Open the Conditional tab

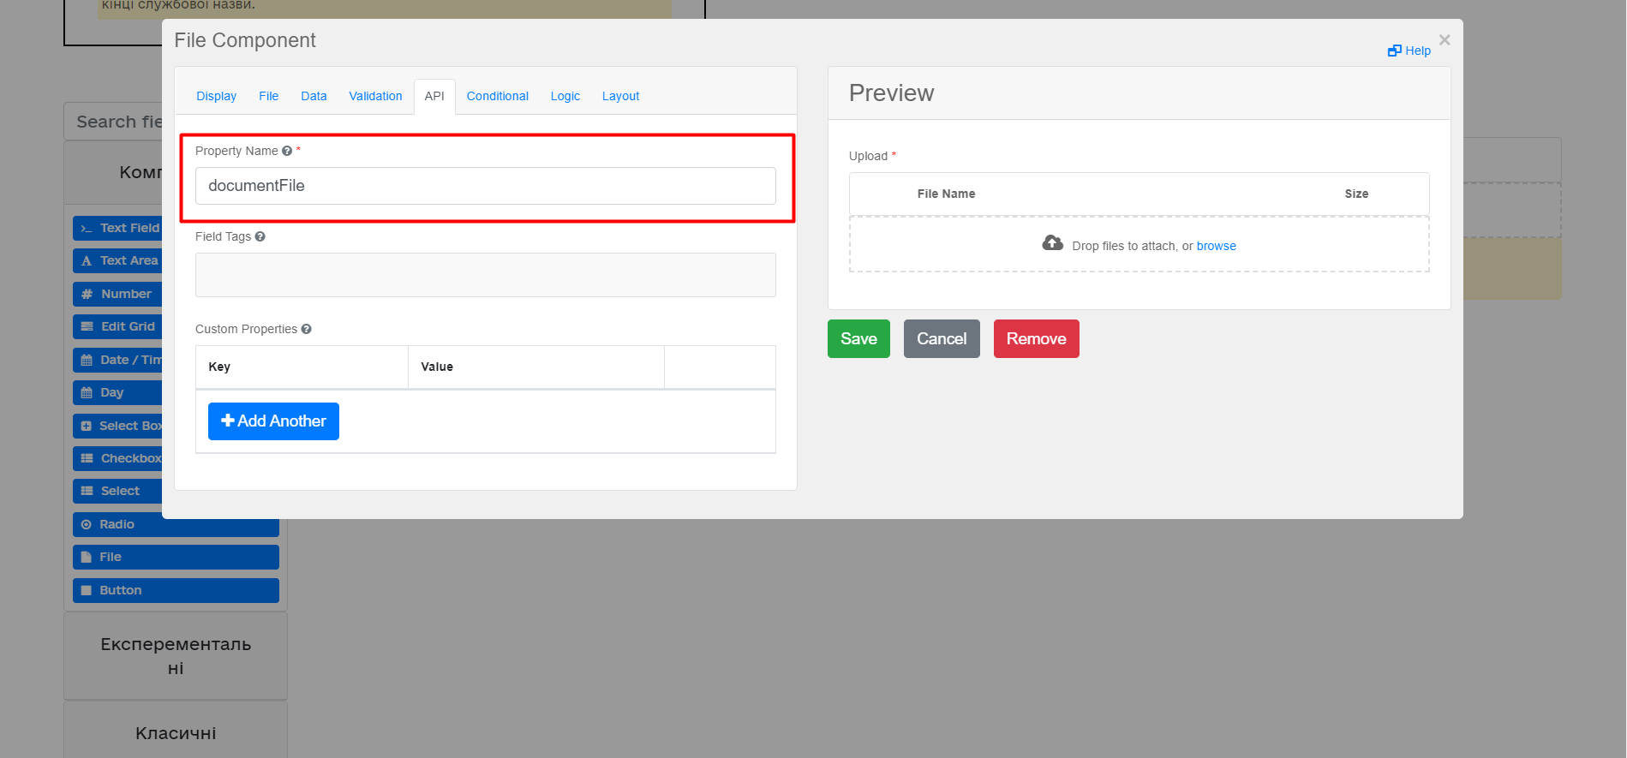click(x=497, y=96)
